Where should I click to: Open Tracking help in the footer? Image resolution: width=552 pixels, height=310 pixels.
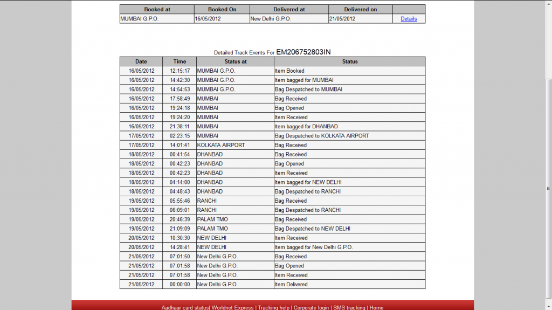tap(273, 307)
